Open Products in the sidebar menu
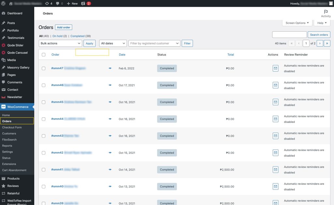The width and height of the screenshot is (334, 205). 13,179
